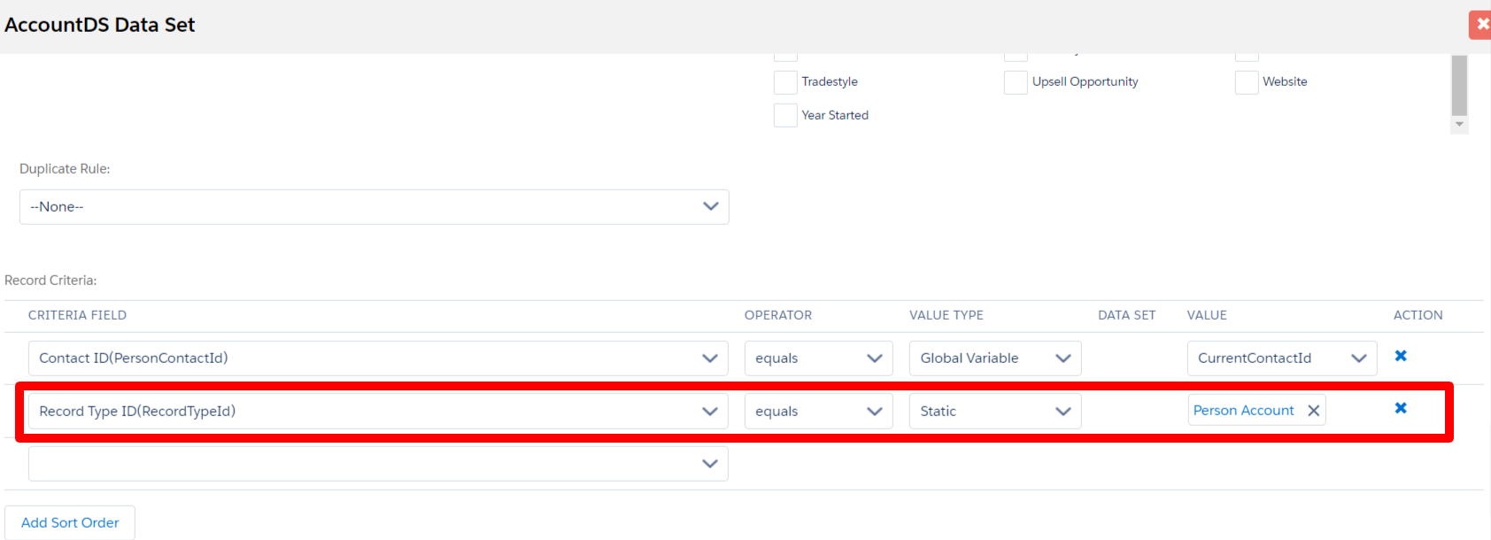Image resolution: width=1491 pixels, height=540 pixels.
Task: Check the Tradestyle field checkbox
Action: pos(785,82)
